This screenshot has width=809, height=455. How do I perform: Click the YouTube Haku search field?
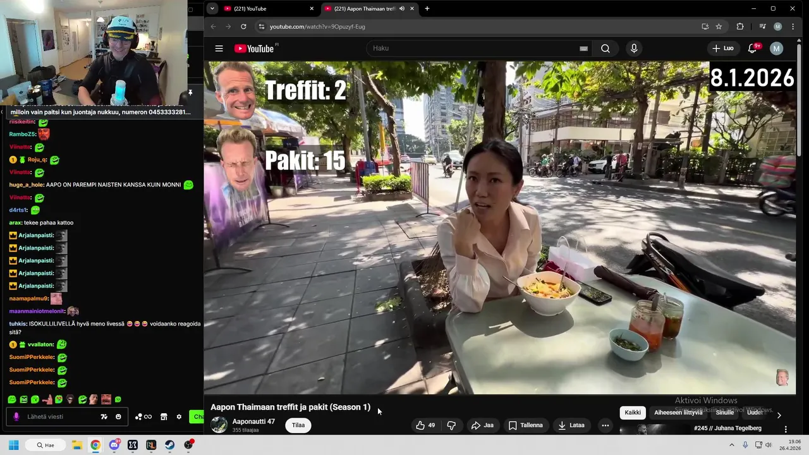pyautogui.click(x=479, y=49)
